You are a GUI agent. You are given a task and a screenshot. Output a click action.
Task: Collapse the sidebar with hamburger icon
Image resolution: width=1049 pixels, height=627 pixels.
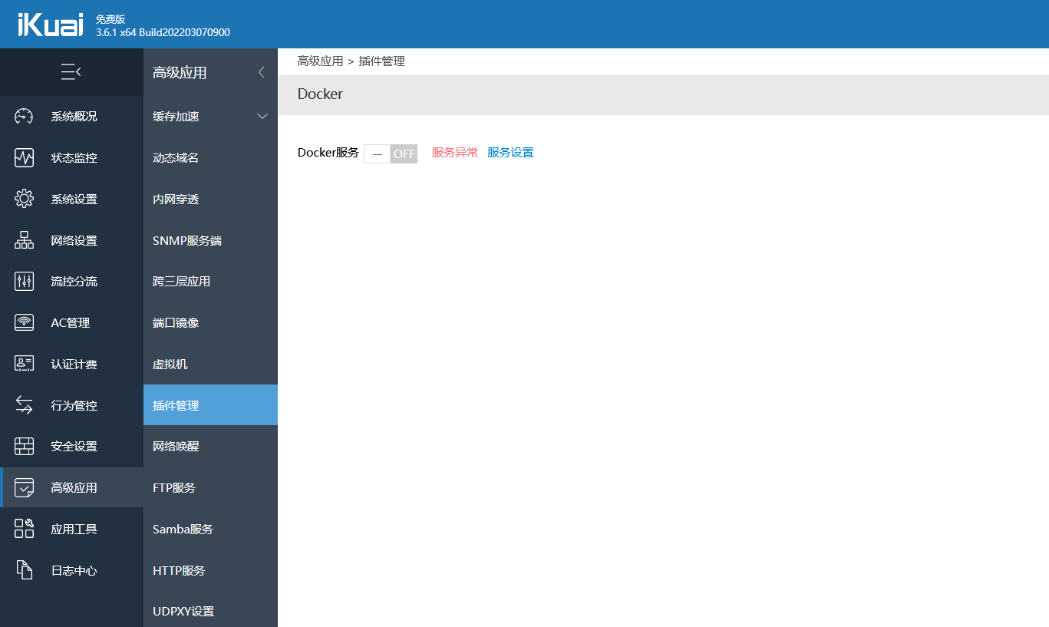(x=71, y=71)
